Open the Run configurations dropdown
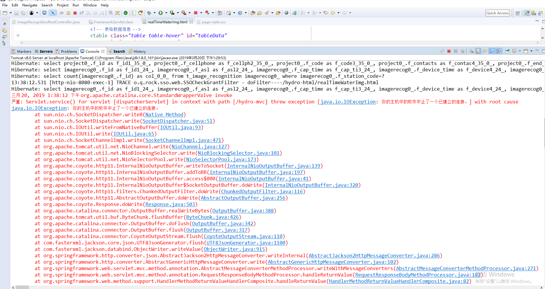This screenshot has width=545, height=289. [x=166, y=13]
